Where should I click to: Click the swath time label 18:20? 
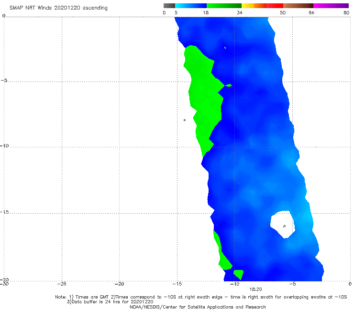(255, 289)
